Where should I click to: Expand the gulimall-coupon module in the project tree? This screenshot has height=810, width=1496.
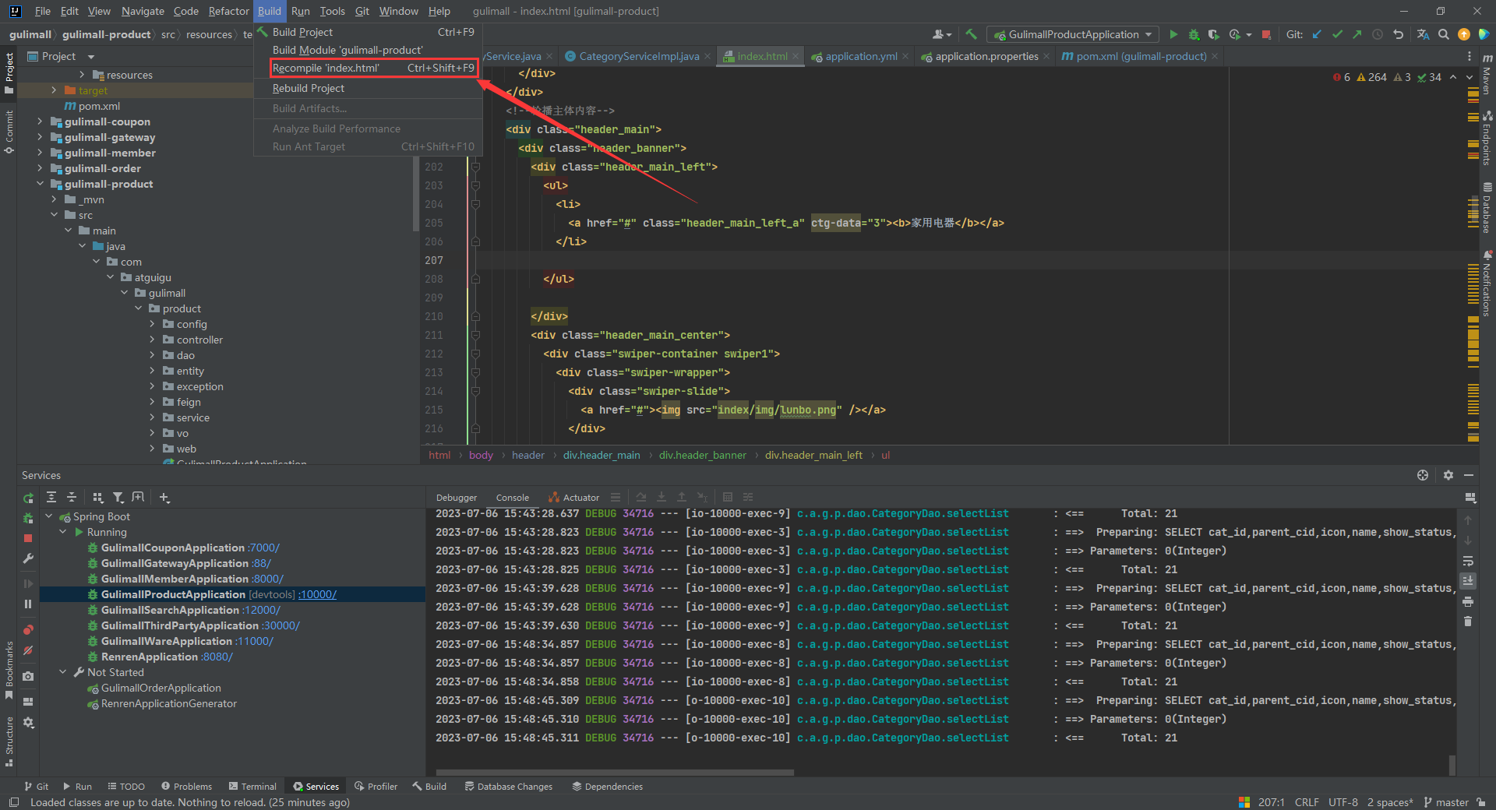(x=41, y=121)
